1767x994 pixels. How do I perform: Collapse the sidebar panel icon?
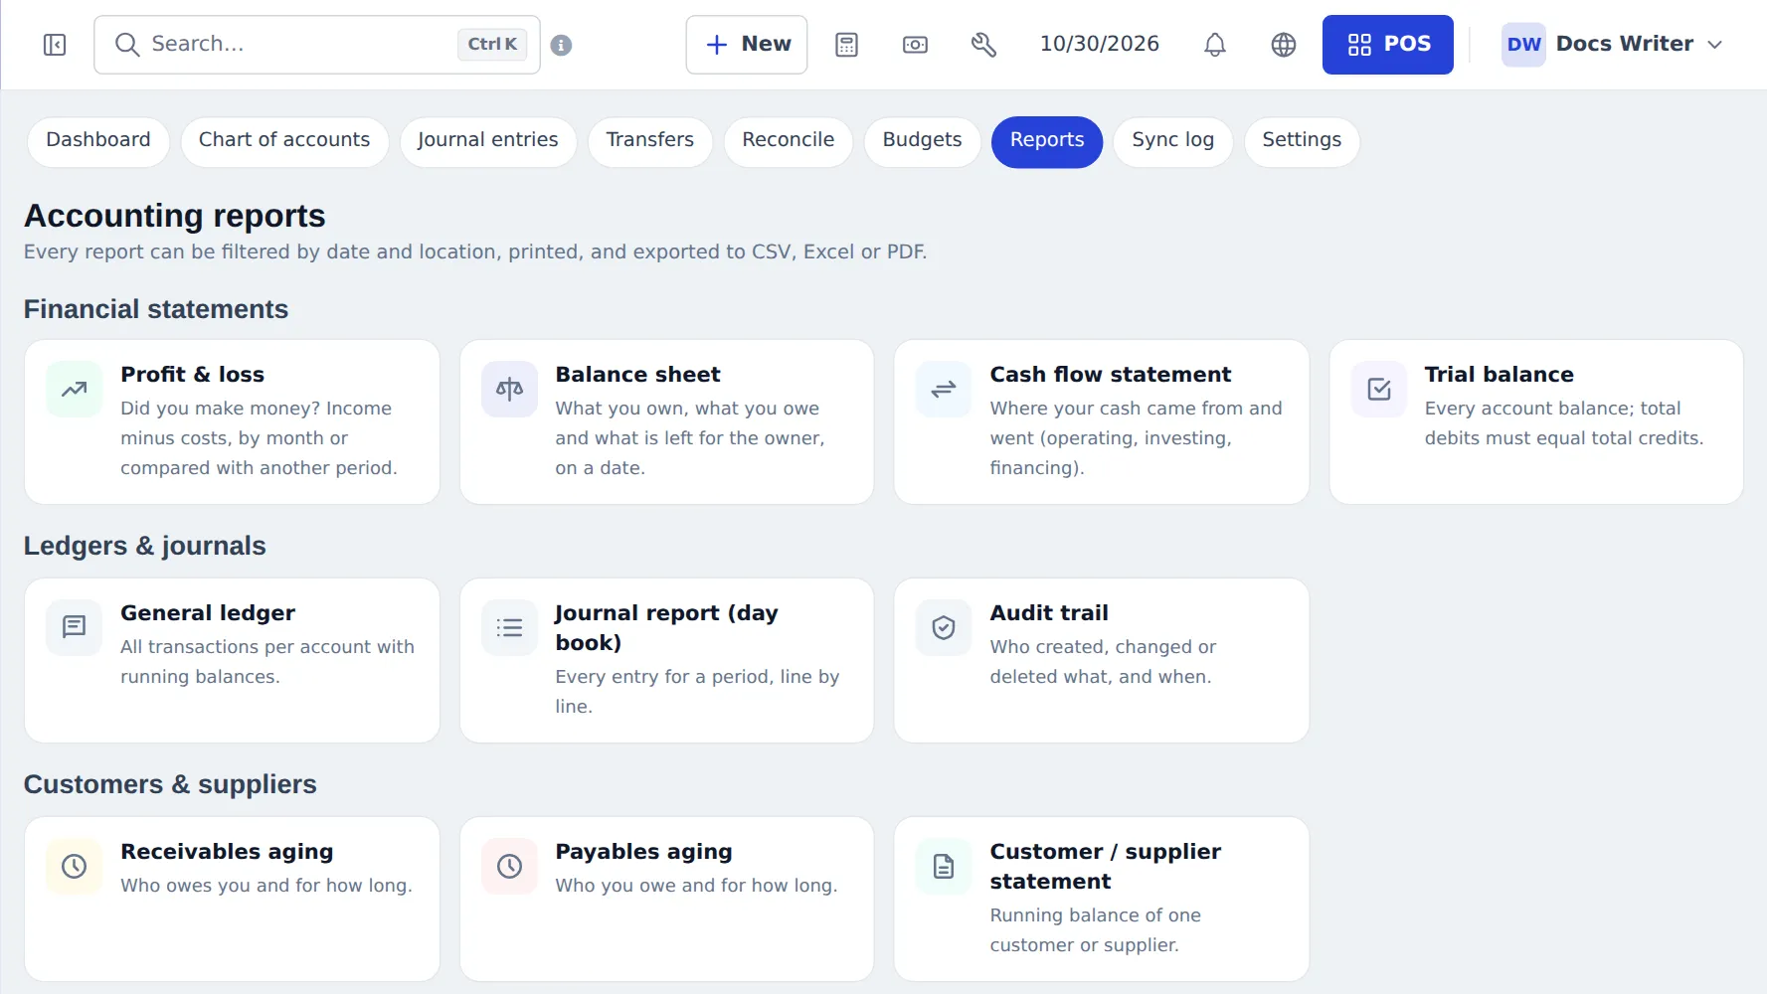coord(55,45)
